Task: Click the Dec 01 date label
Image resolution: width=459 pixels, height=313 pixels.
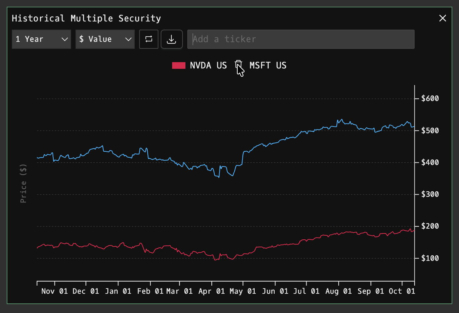Action: pyautogui.click(x=86, y=292)
